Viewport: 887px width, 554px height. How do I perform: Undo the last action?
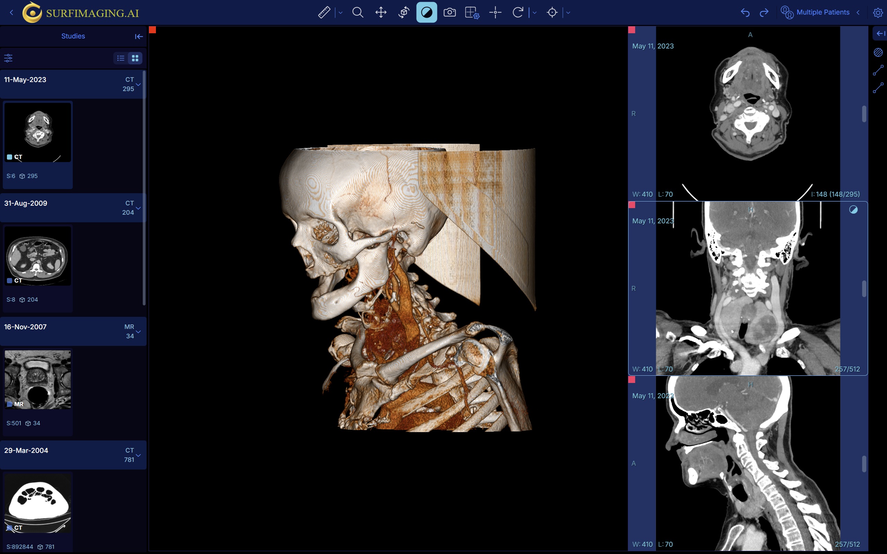[x=745, y=12]
